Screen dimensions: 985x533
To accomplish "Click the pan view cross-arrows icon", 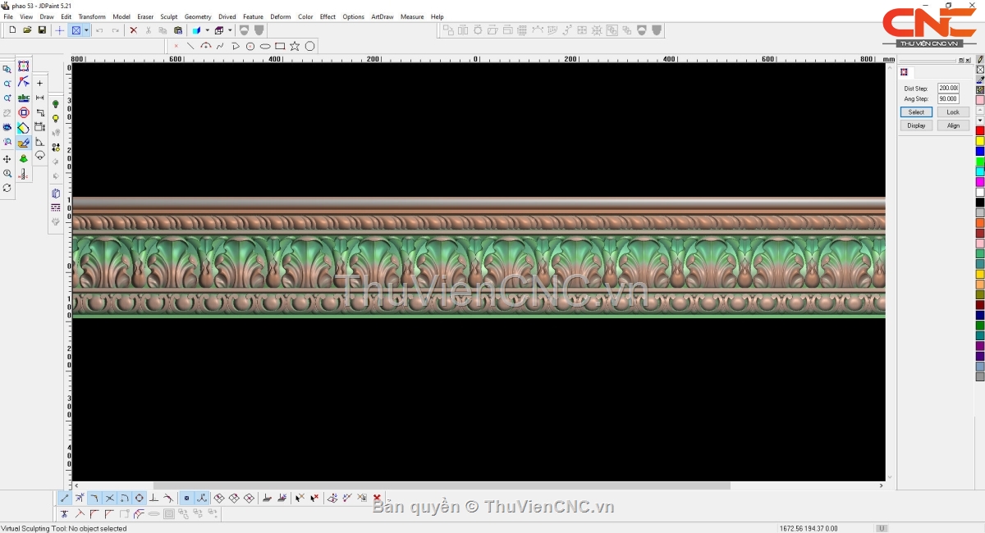I will (x=7, y=159).
